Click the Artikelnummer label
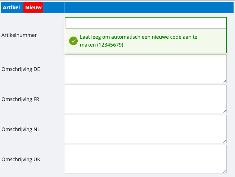 coord(19,35)
